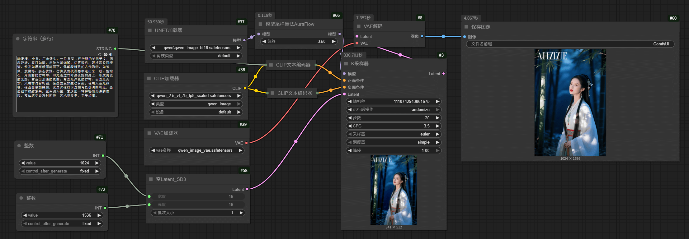Increase 批次大小 with its right arrow
Image resolution: width=689 pixels, height=239 pixels.
[241, 213]
